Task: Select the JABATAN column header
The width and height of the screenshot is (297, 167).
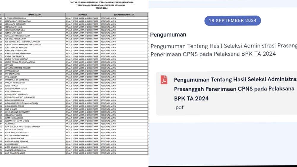Action: tap(83, 15)
